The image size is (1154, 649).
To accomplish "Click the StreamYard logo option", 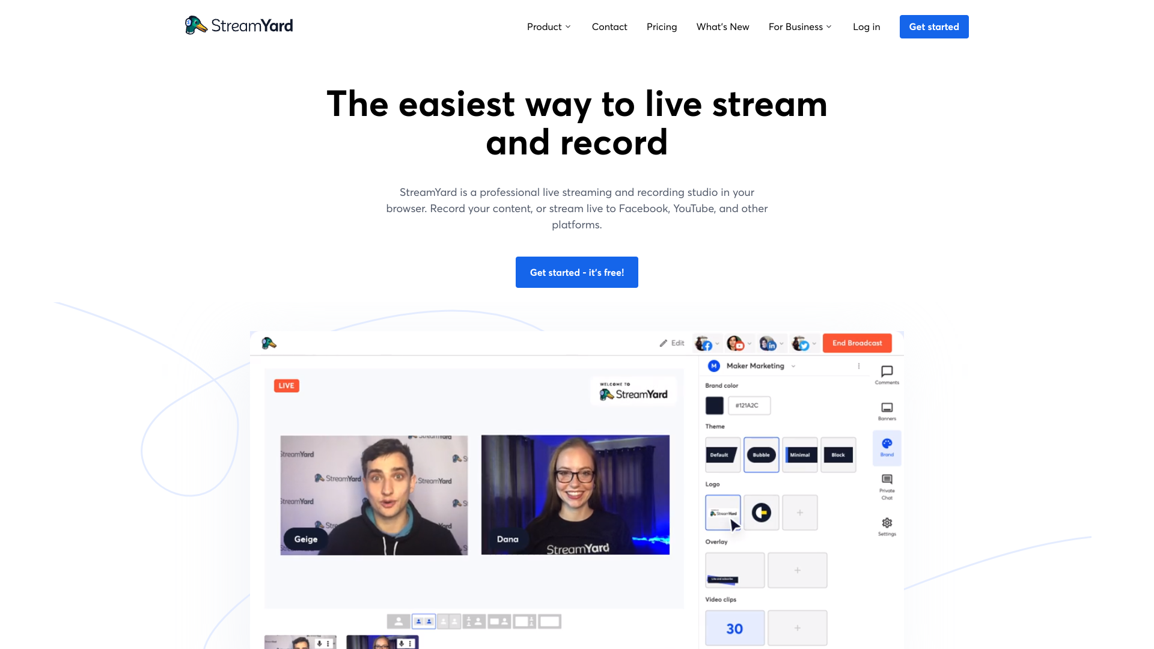I will click(721, 513).
